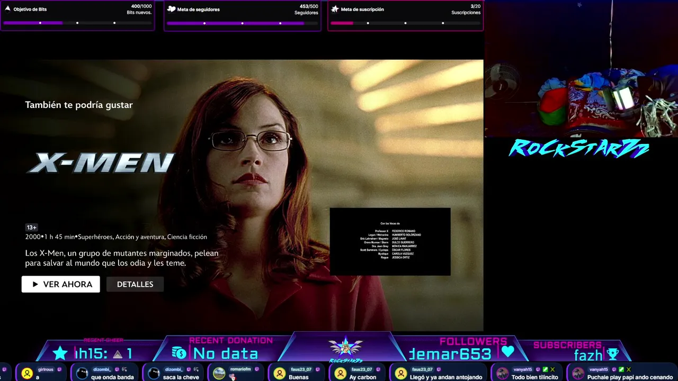The width and height of the screenshot is (678, 381).
Task: Click the X-Men synopsis description text
Action: [122, 258]
